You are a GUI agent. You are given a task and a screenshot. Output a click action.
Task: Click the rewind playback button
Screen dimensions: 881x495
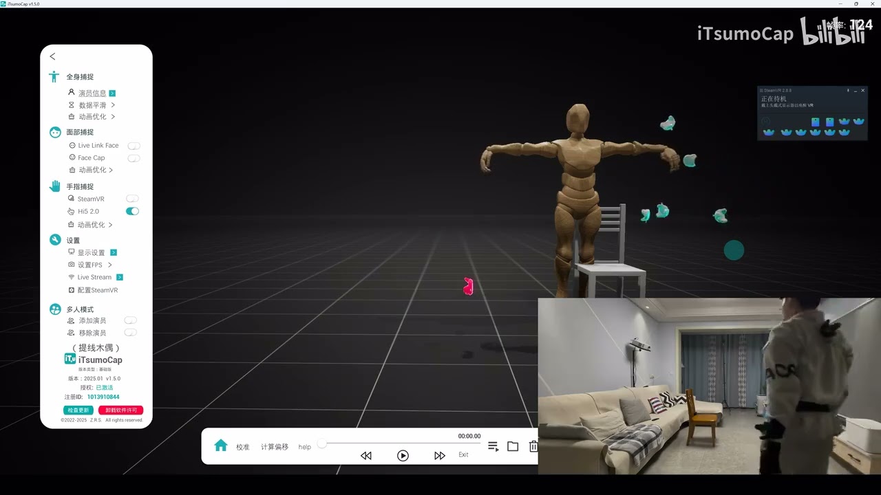(366, 456)
